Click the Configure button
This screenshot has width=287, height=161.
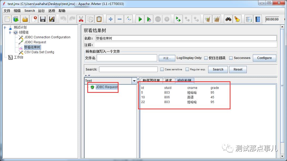click(264, 58)
